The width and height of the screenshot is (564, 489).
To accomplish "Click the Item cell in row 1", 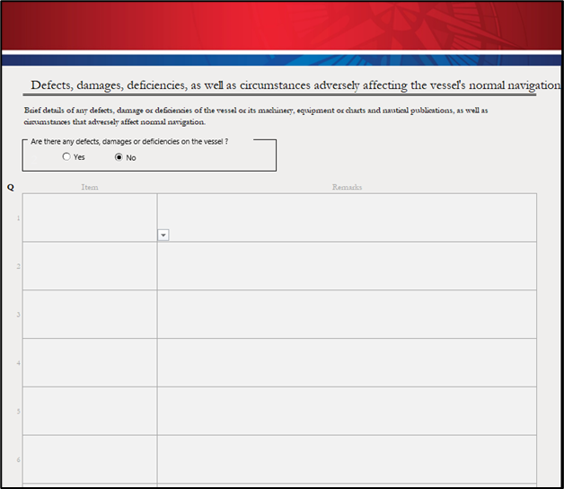I will (x=89, y=218).
